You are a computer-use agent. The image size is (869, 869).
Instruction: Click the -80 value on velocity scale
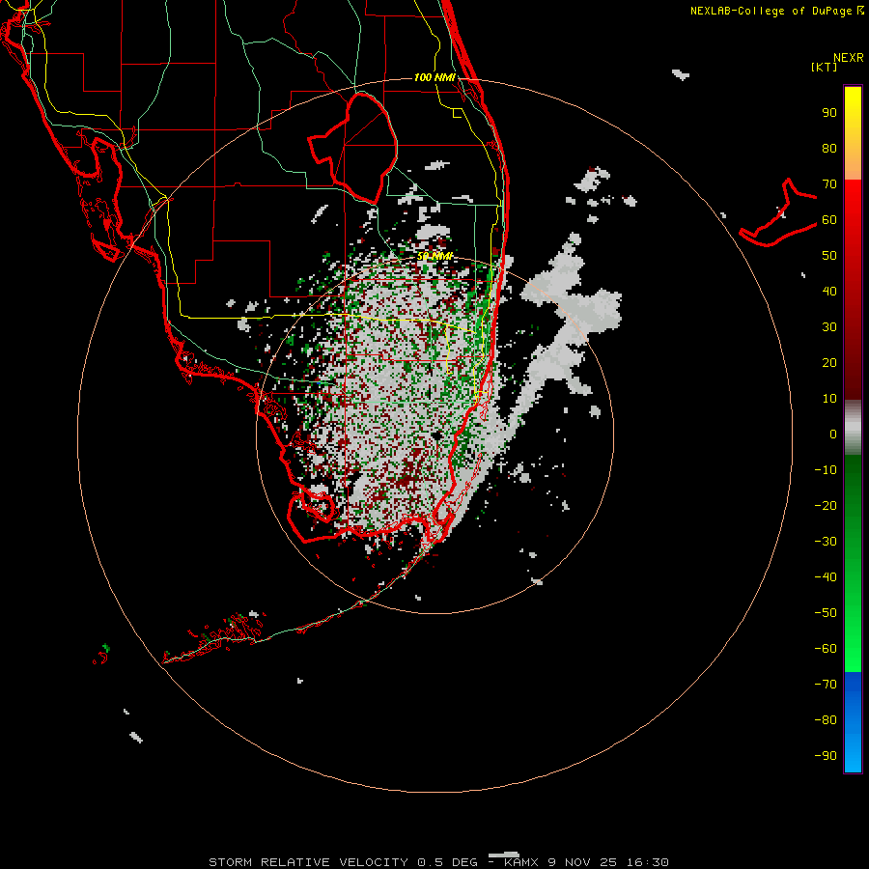pyautogui.click(x=826, y=720)
